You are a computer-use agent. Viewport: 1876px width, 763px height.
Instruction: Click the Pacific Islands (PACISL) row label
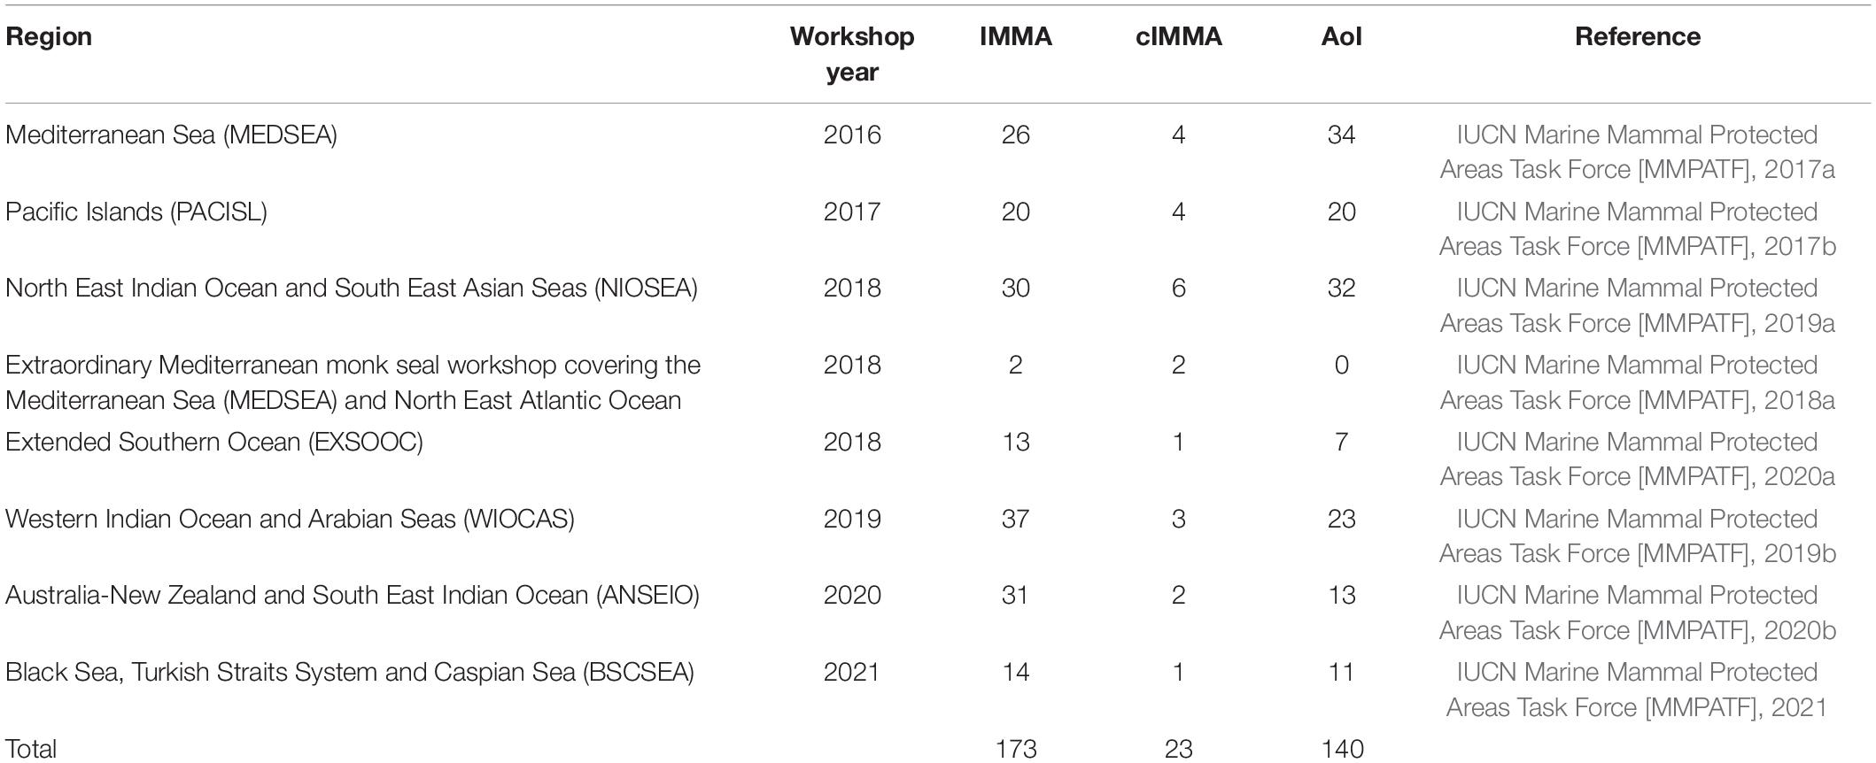point(136,212)
